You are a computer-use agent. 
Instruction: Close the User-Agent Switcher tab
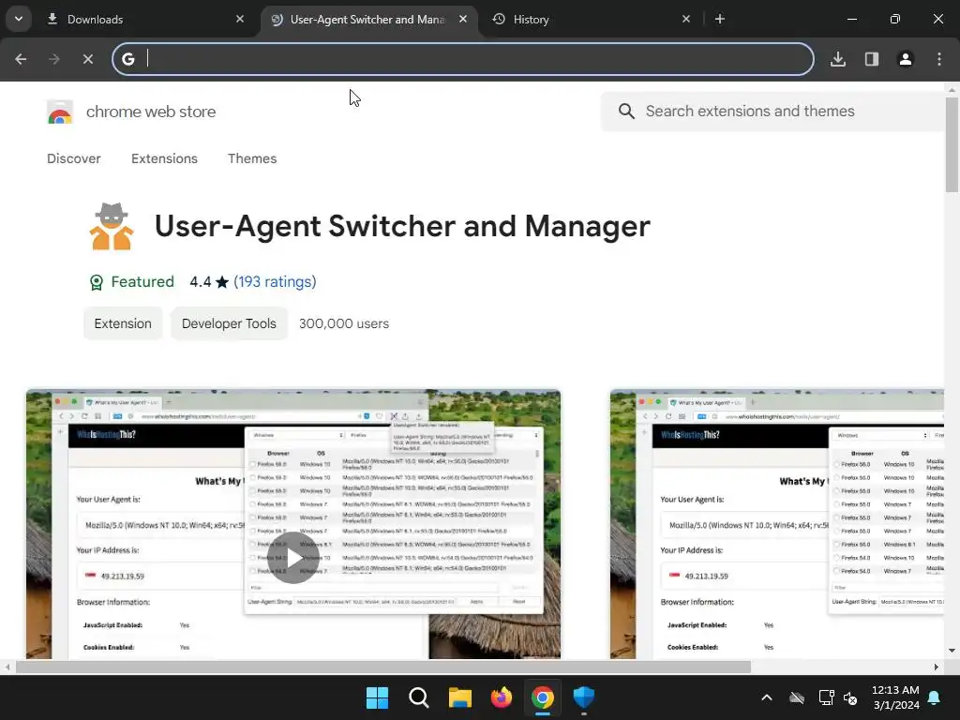click(x=463, y=19)
